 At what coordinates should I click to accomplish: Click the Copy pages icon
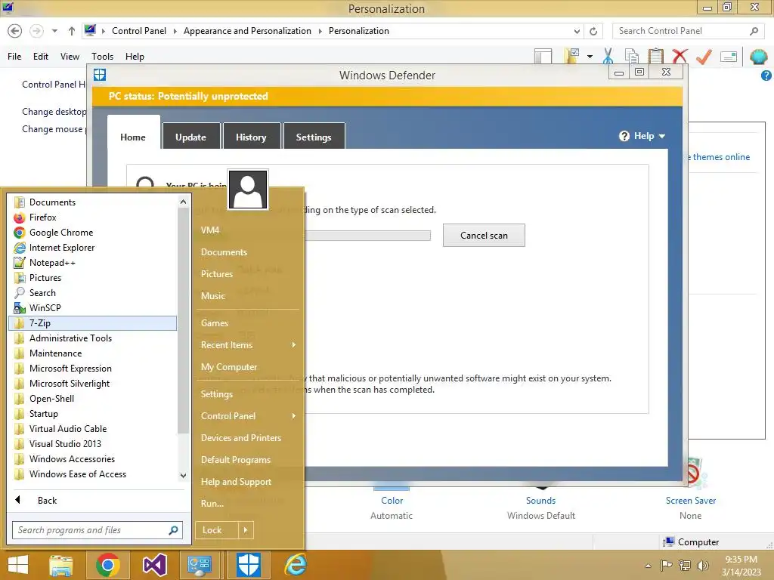[x=631, y=56]
